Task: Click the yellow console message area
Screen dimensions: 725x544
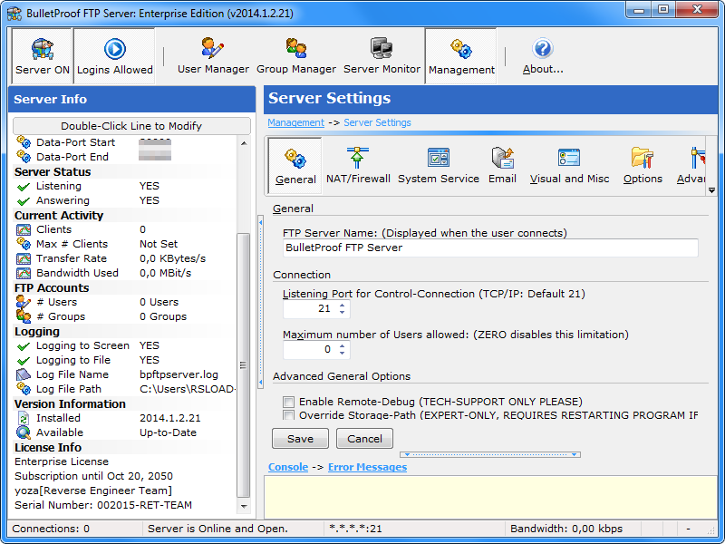Action: tap(490, 497)
